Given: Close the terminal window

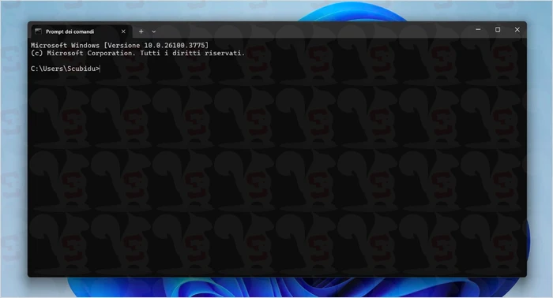Looking at the screenshot, I should pyautogui.click(x=517, y=29).
